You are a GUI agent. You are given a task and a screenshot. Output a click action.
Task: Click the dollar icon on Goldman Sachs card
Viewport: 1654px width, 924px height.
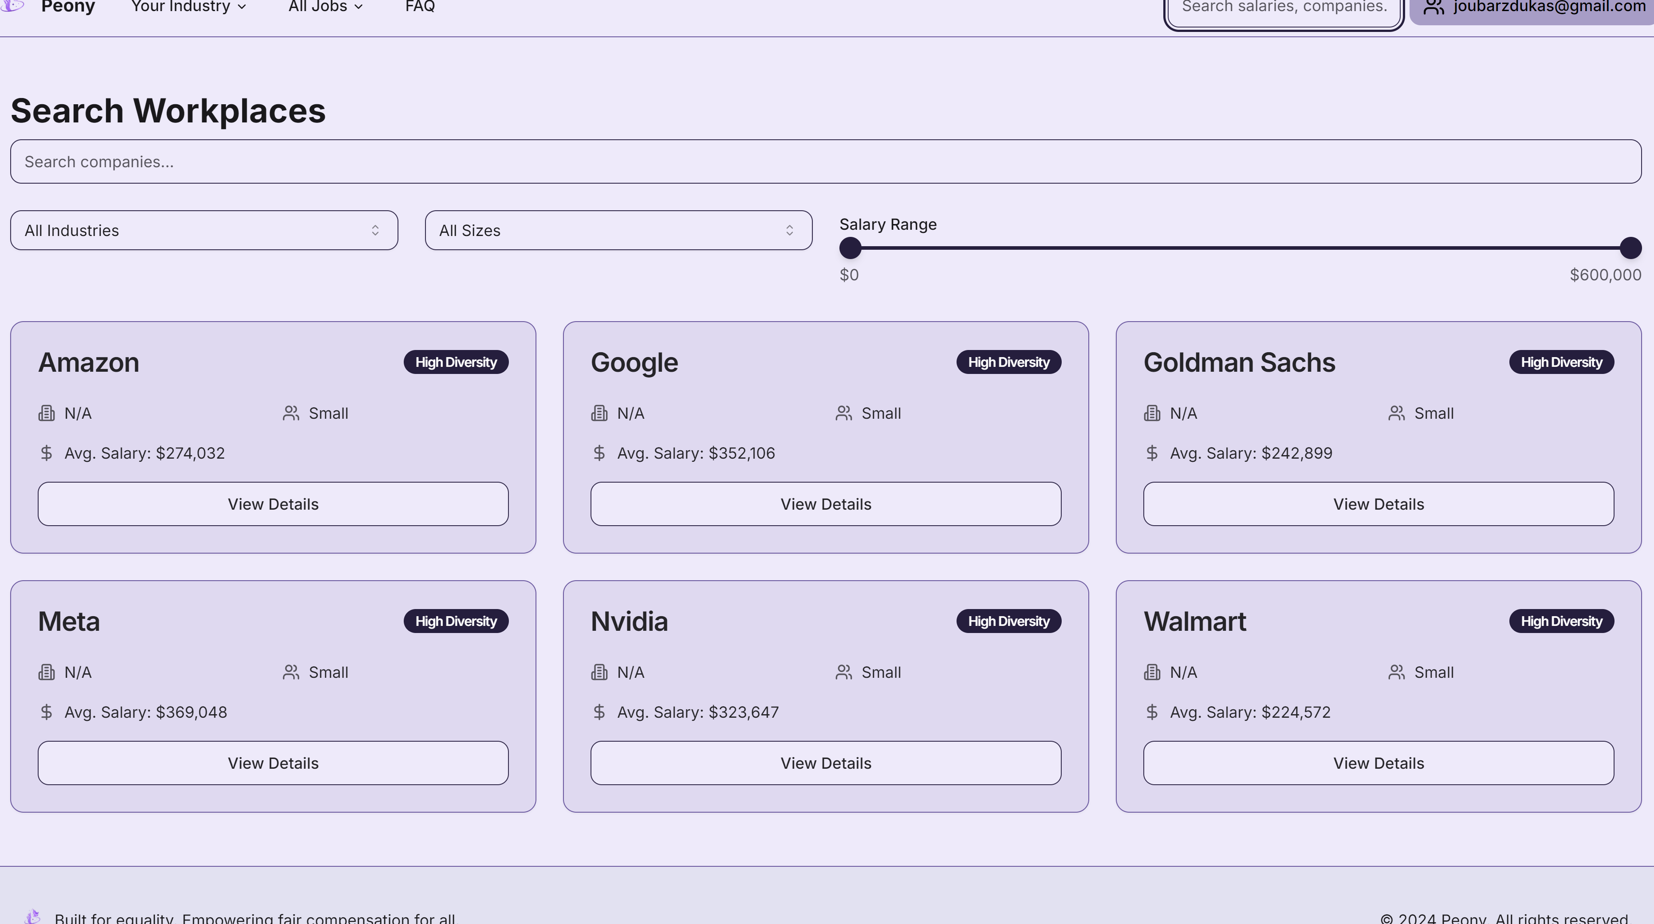point(1152,453)
